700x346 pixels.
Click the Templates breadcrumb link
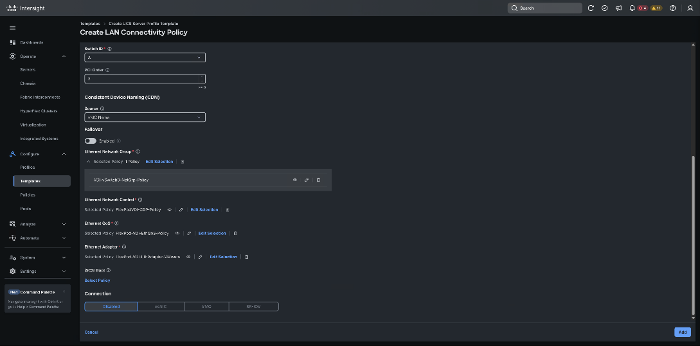pyautogui.click(x=90, y=24)
